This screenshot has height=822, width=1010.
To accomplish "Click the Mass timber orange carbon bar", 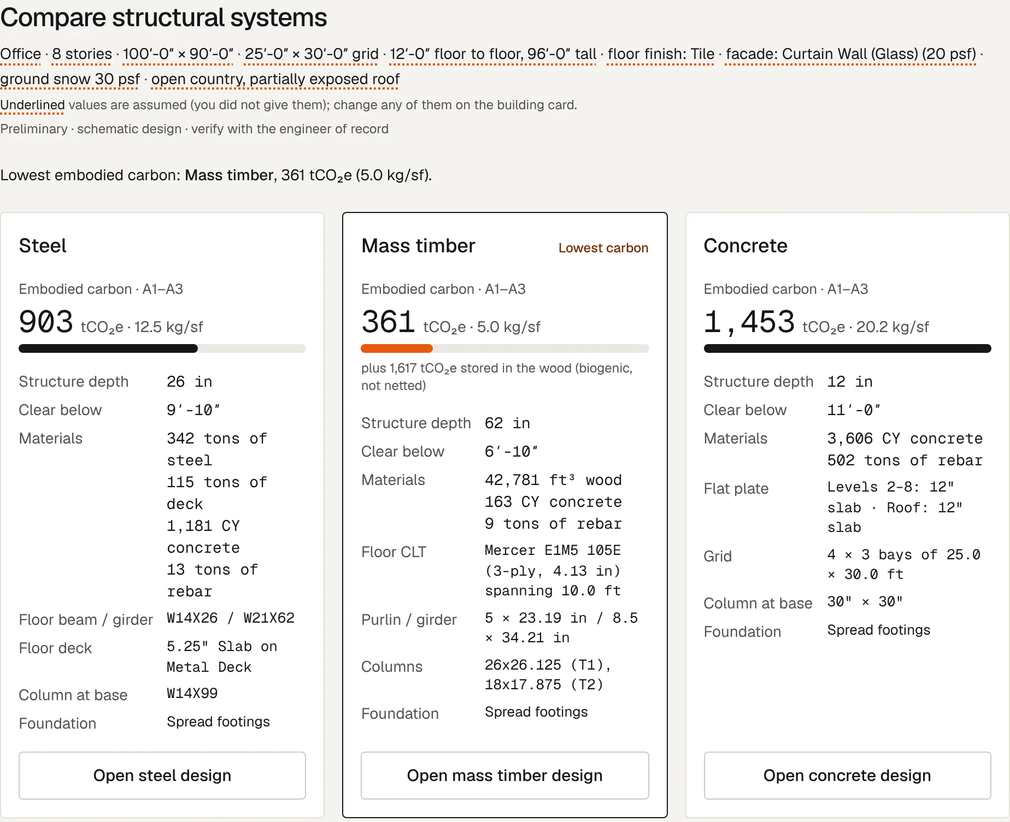I will [397, 348].
